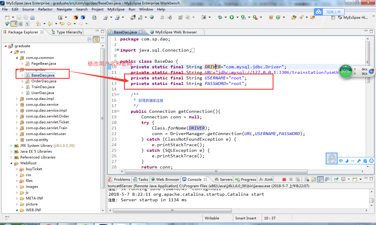
Task: Toggle Scroll Lock in the Console
Action: (x=313, y=179)
